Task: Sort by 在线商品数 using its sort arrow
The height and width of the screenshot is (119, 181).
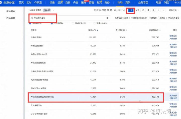Action: coord(160,30)
